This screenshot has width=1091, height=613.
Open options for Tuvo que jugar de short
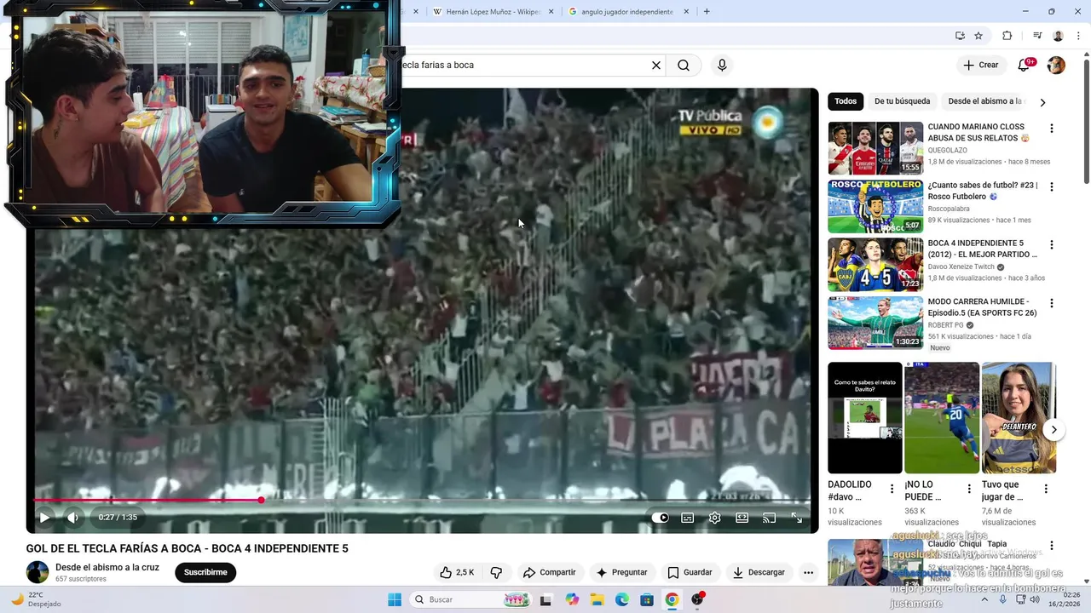1046,489
